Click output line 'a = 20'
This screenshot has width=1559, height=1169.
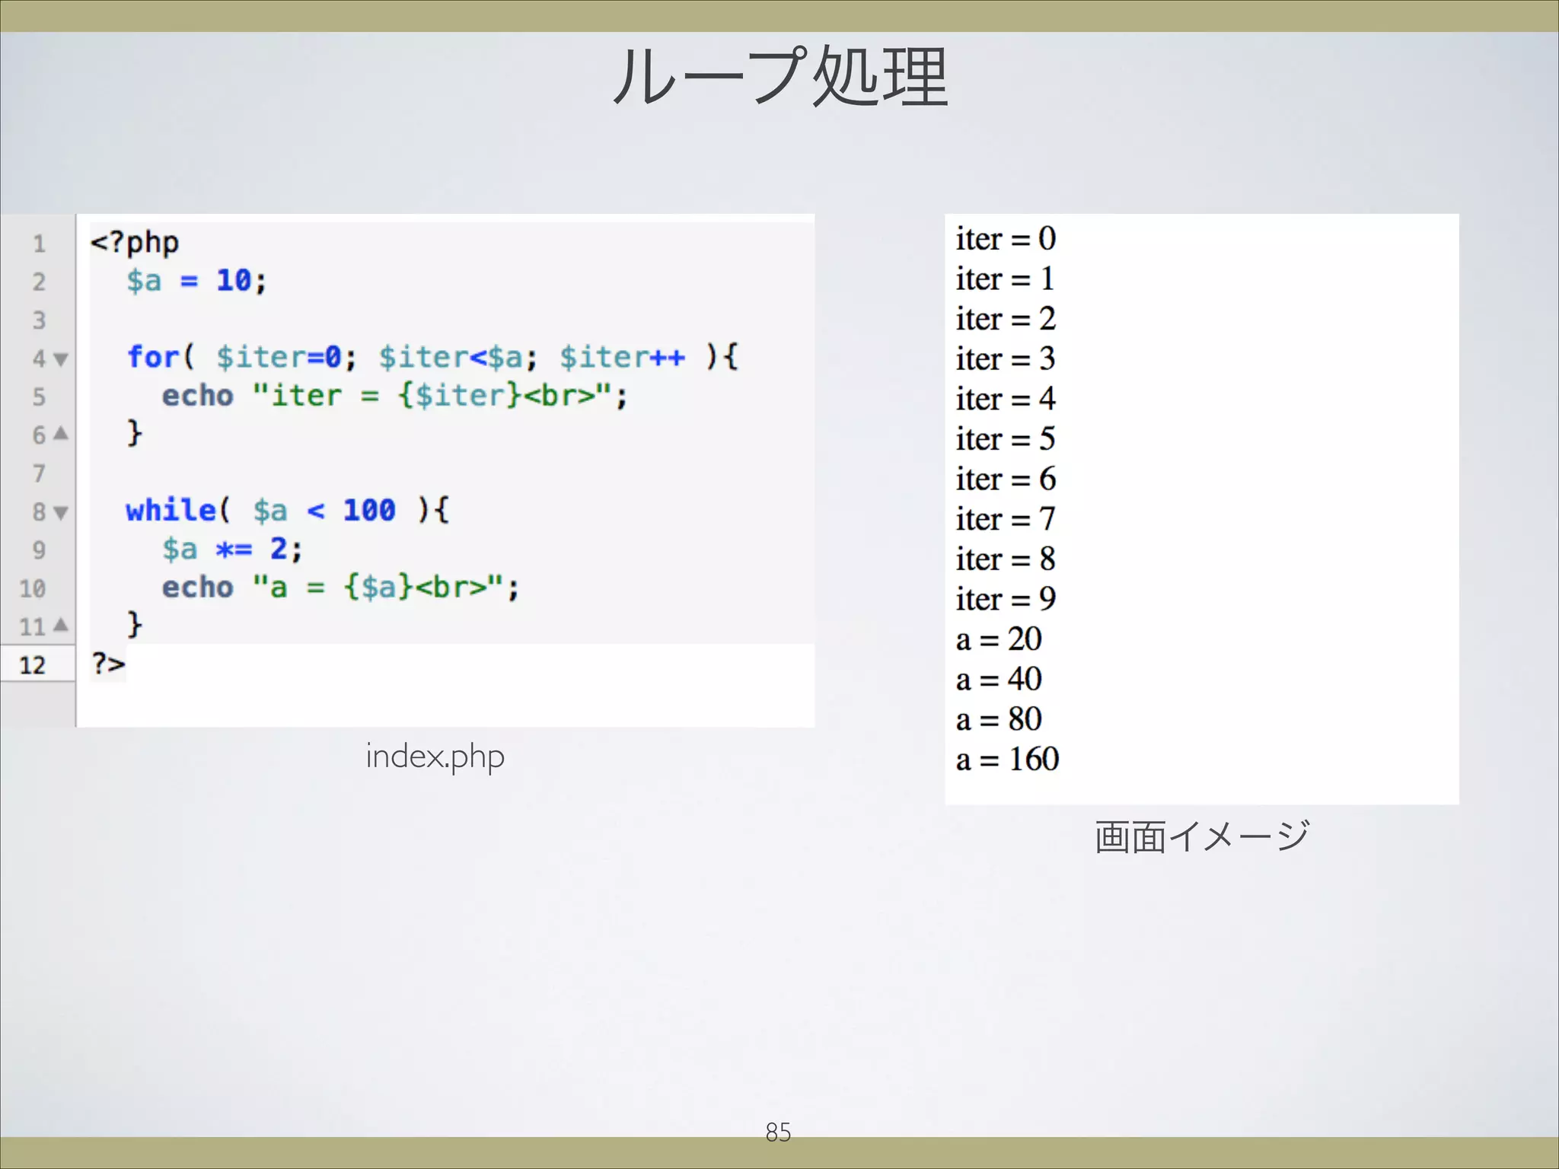click(999, 639)
